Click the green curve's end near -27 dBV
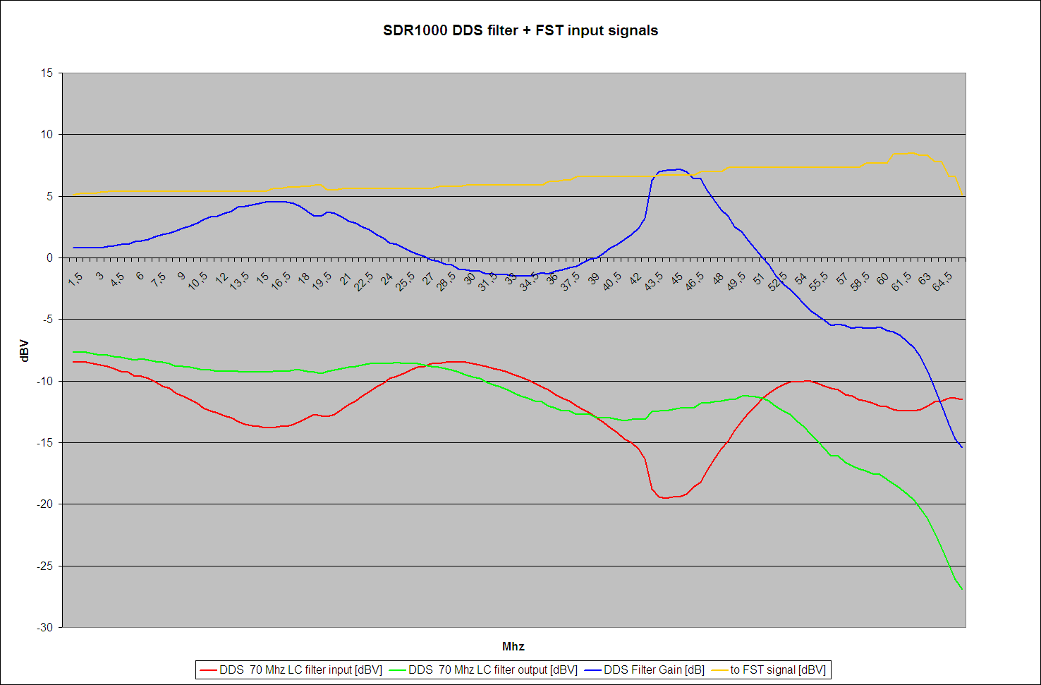The height and width of the screenshot is (685, 1041). tap(961, 588)
